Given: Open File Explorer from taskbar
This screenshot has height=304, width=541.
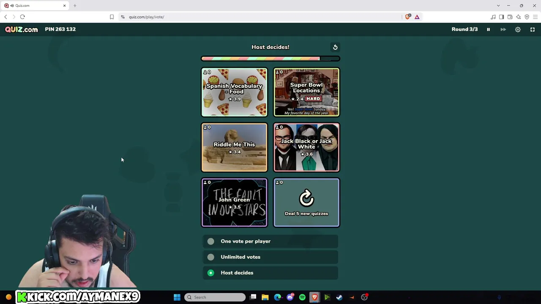Looking at the screenshot, I should [x=265, y=297].
